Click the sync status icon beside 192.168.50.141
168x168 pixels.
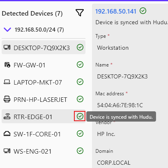coord(143,11)
